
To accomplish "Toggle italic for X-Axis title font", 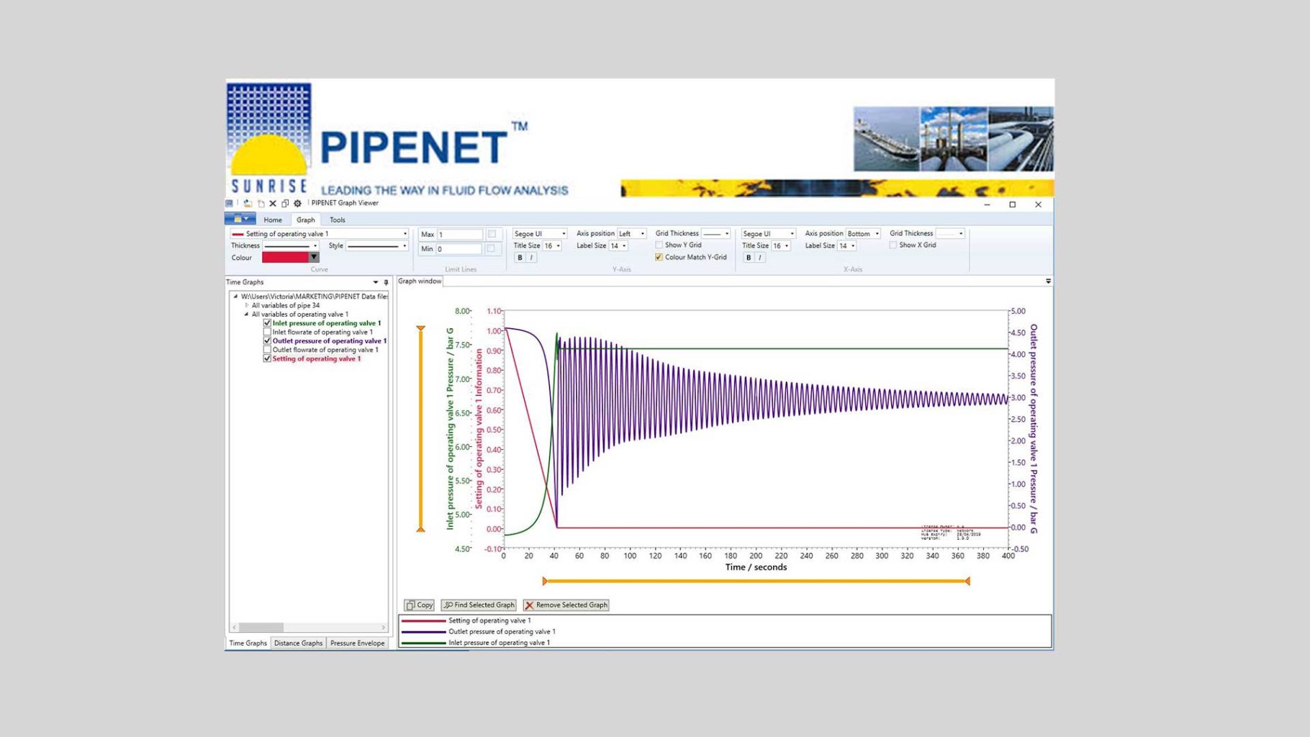I will 760,258.
